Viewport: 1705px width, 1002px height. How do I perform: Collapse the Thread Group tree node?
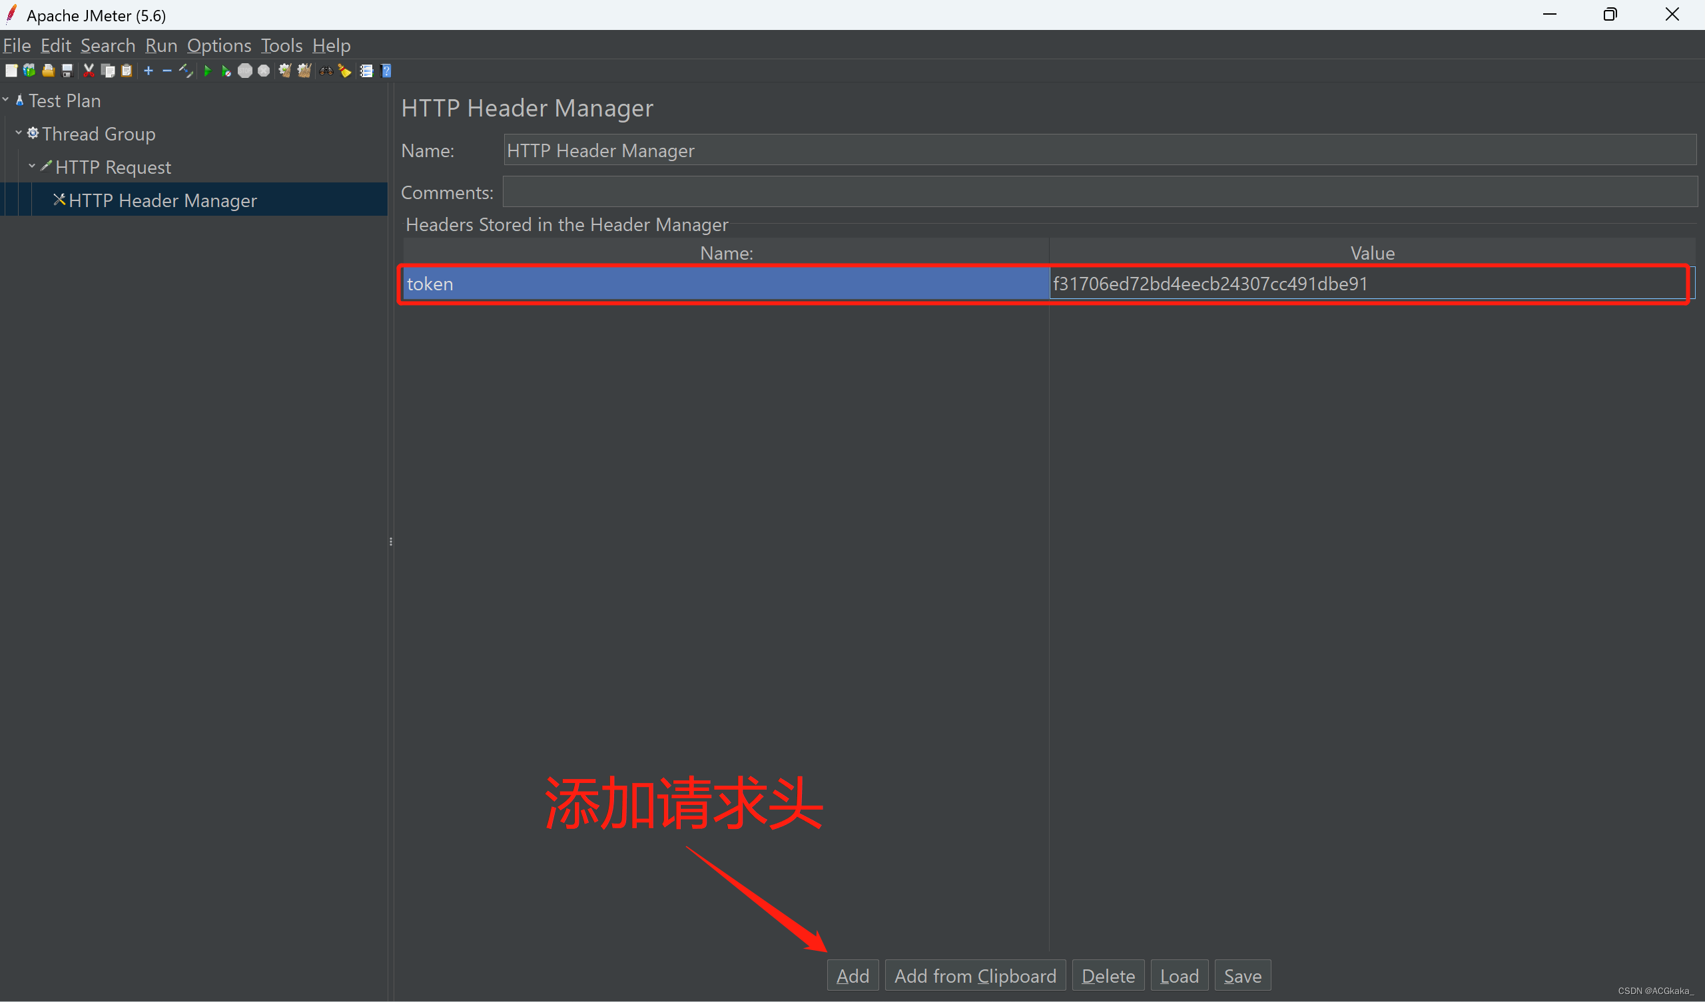[18, 132]
